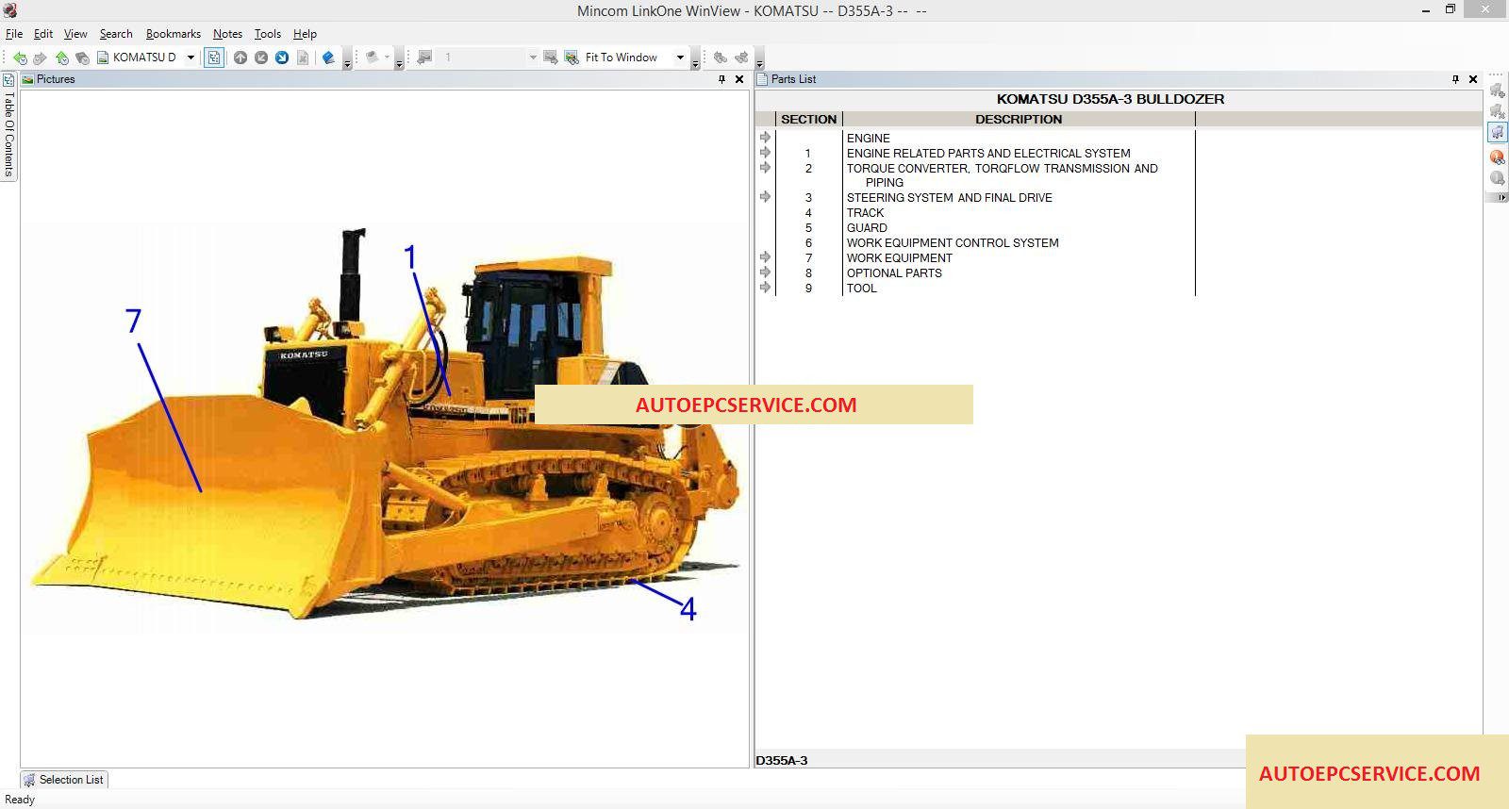Open the Notes menu
This screenshot has width=1509, height=809.
(227, 34)
